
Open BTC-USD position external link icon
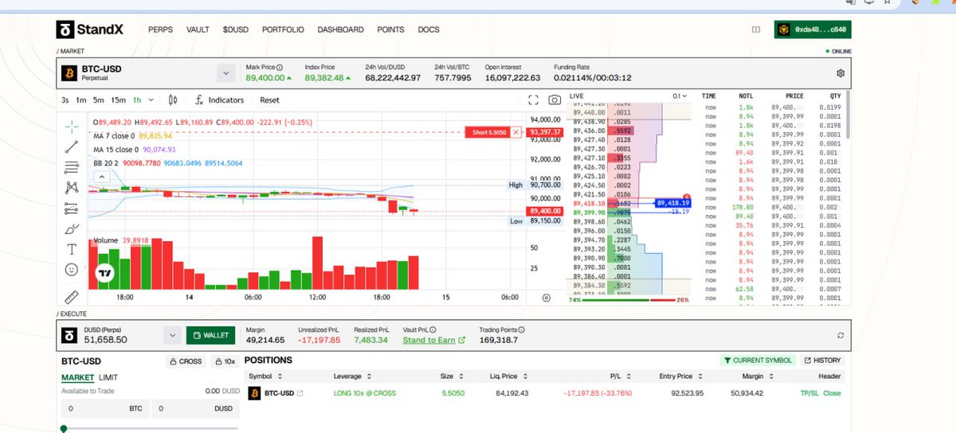[x=300, y=393]
